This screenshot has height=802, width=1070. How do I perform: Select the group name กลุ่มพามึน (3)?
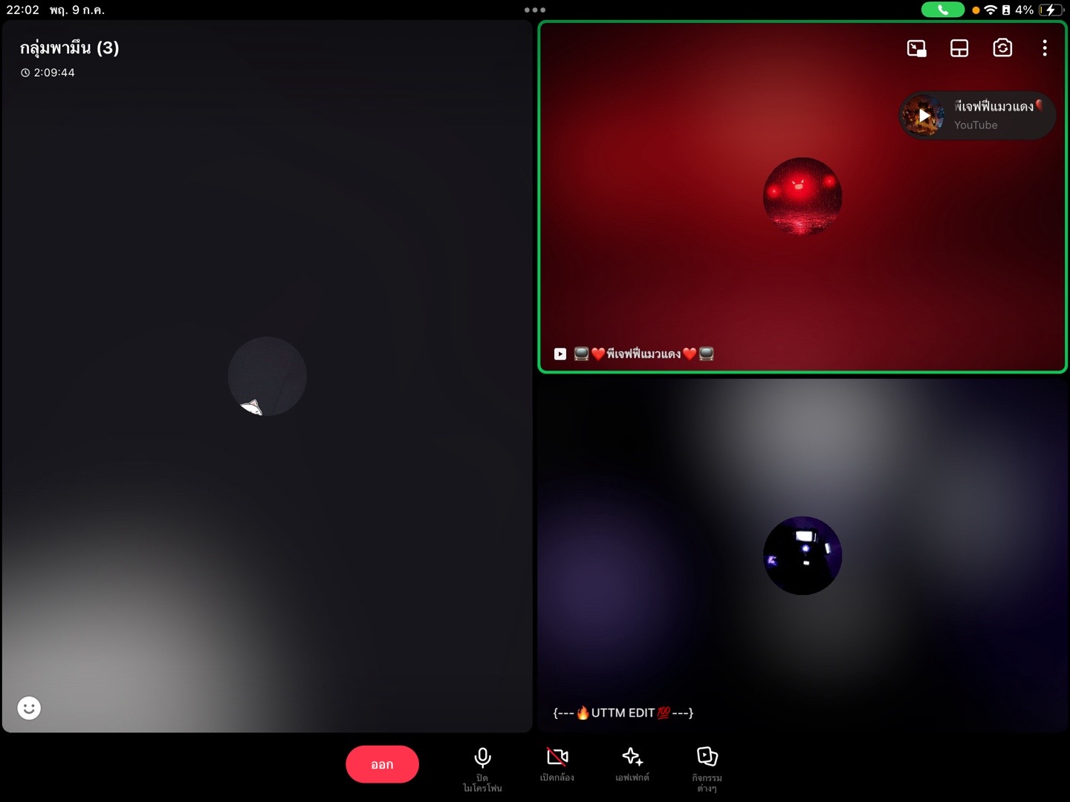(69, 48)
